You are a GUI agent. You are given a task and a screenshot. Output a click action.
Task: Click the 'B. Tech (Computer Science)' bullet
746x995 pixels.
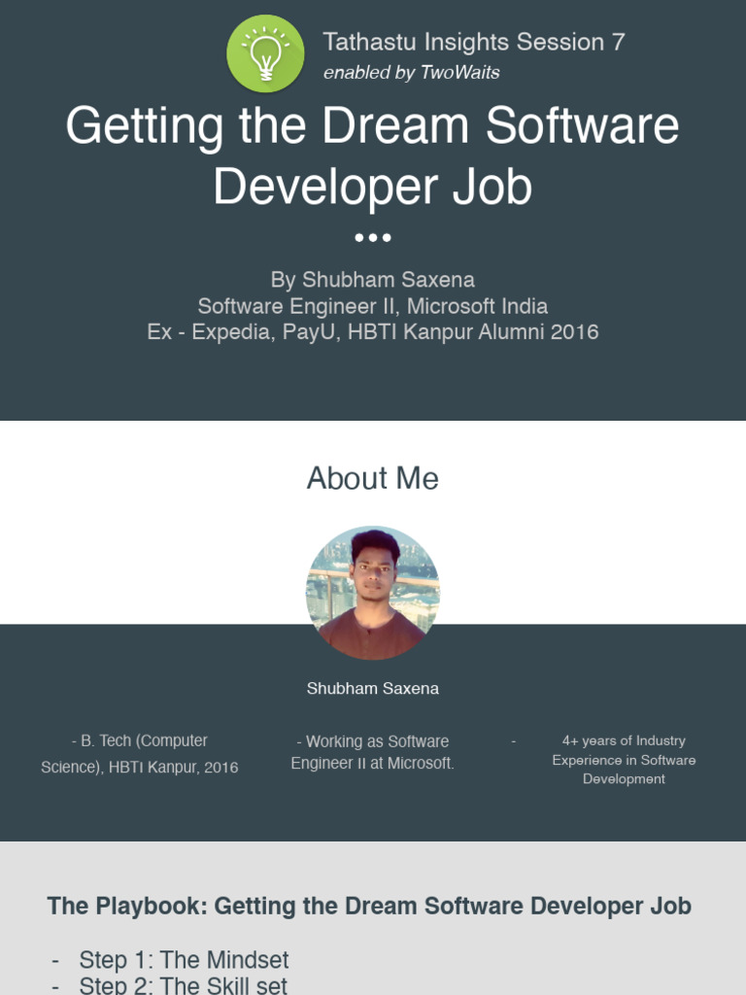(x=140, y=754)
